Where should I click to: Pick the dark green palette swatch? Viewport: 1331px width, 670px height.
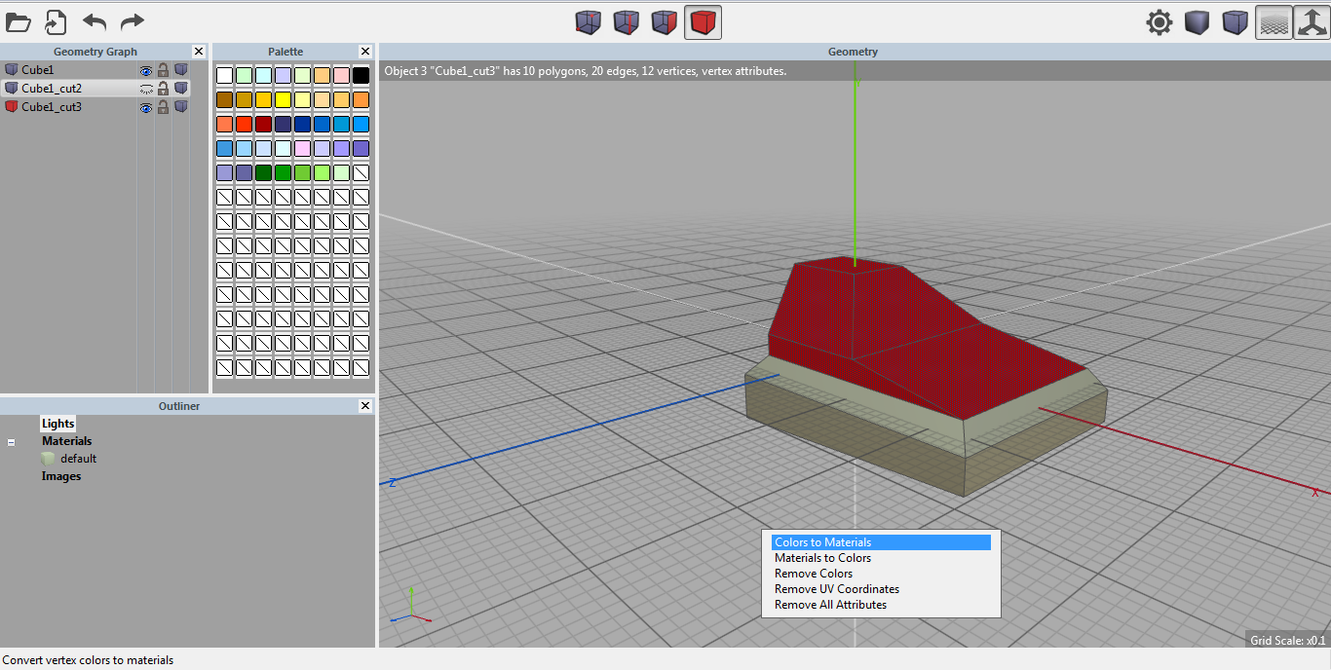click(263, 172)
